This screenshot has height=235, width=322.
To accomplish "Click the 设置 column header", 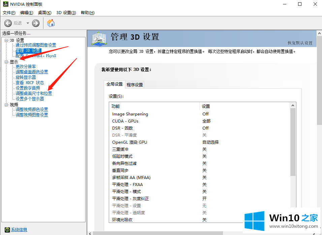I will click(245, 106).
